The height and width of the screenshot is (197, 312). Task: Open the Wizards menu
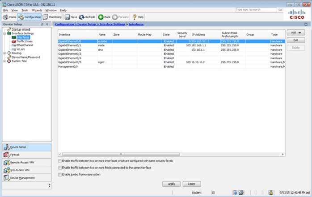pos(37,10)
